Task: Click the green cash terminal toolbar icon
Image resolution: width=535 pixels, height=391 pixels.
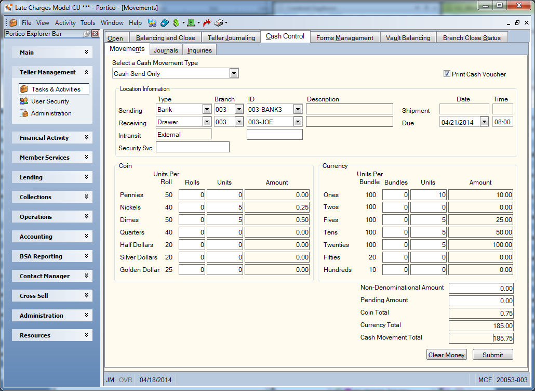Action: (191, 23)
